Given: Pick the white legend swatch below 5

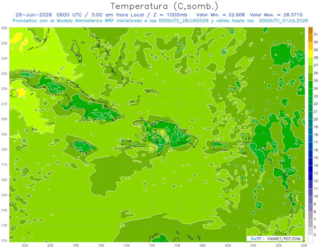Looking at the screenshot, I should [x=310, y=239].
